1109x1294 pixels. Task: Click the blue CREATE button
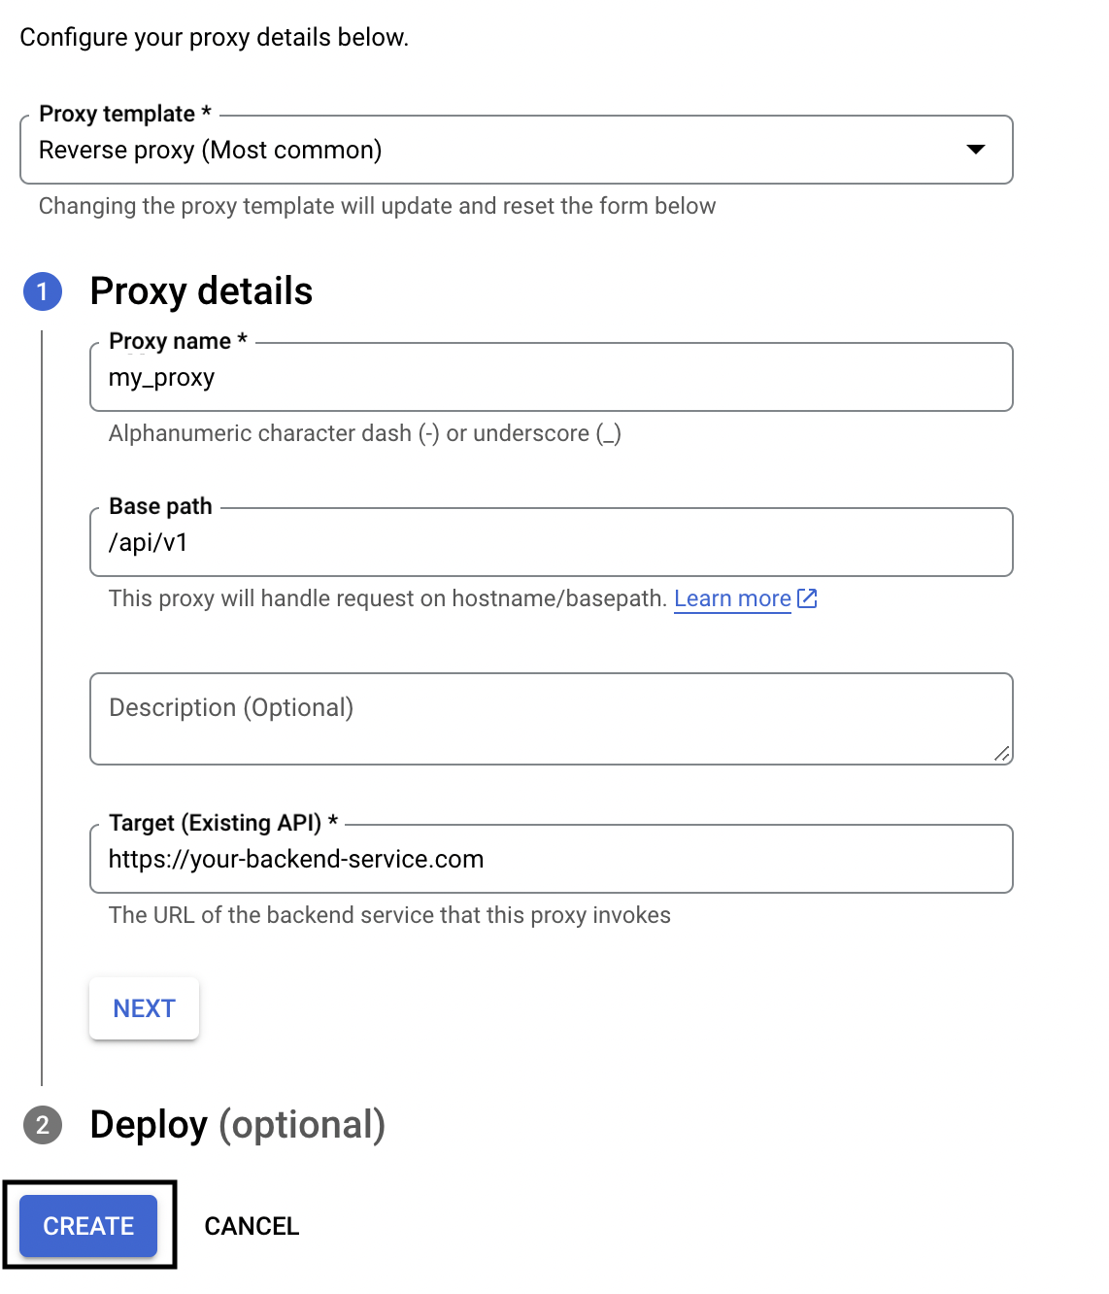tap(88, 1226)
